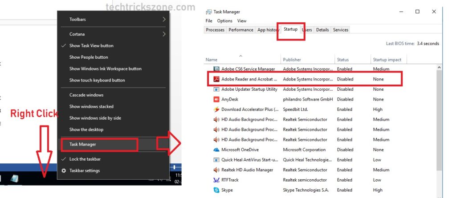Select the Skype startup icon

(x=216, y=190)
